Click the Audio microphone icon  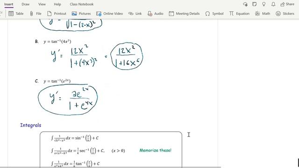point(150,14)
